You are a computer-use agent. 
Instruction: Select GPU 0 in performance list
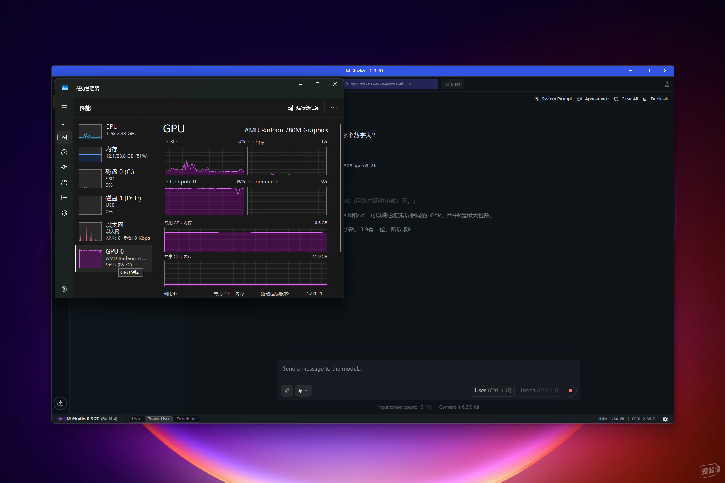114,258
